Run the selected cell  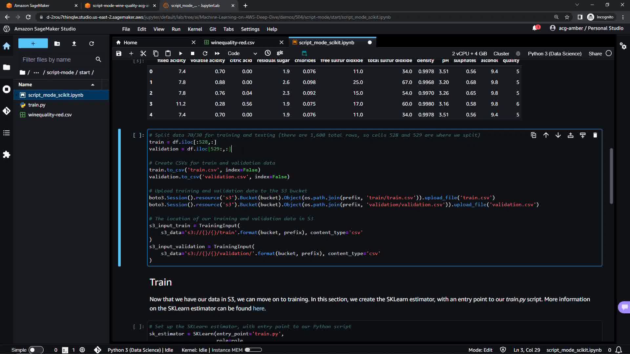(180, 53)
